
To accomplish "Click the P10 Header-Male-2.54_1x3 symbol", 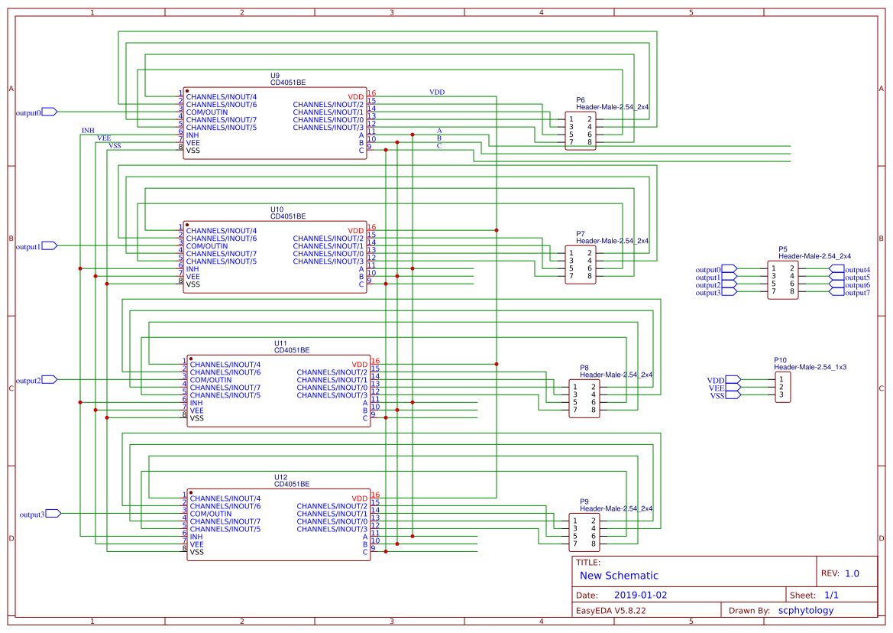I will [x=783, y=387].
